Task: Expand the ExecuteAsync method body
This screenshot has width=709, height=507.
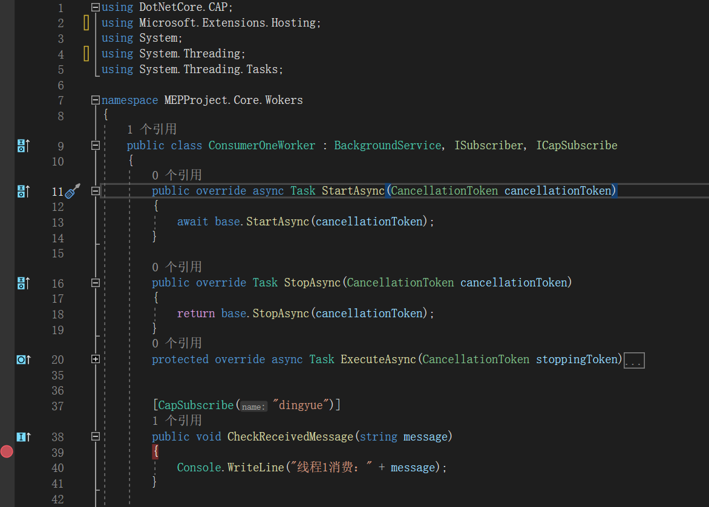Action: 94,359
